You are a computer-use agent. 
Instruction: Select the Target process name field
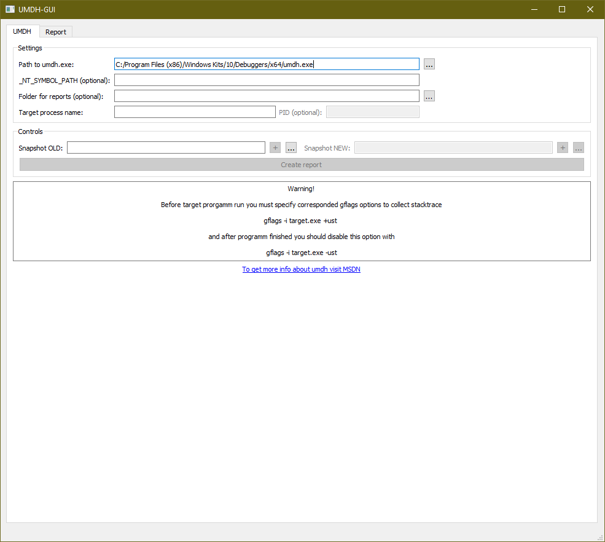pos(195,111)
